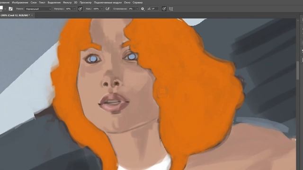This screenshot has height=170, width=303.
Task: Enable airbrush-style build-up icon
Action: click(x=107, y=9)
